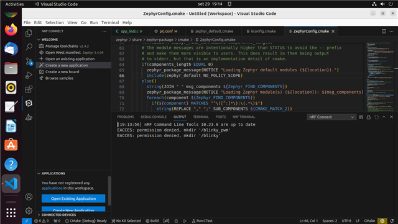Open the File menu

27,22
